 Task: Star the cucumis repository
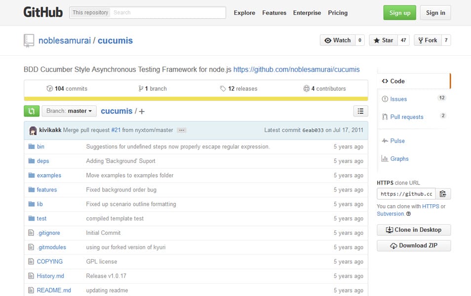383,40
